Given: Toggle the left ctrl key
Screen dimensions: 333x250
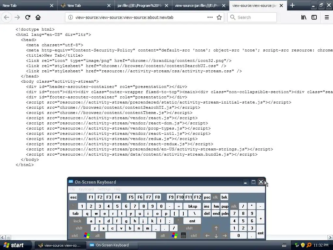Looking at the screenshot, I should [74, 236].
